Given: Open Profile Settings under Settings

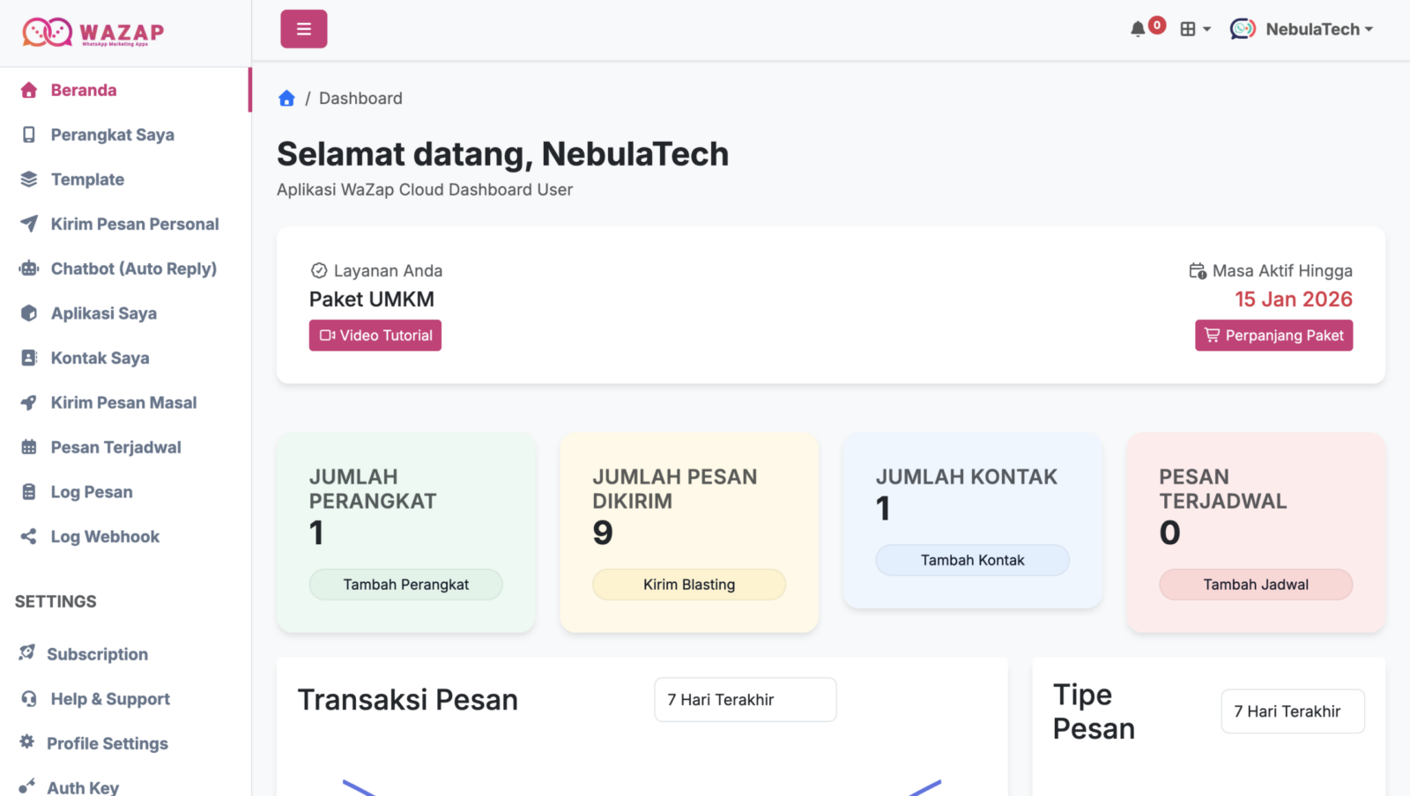Looking at the screenshot, I should coord(108,743).
